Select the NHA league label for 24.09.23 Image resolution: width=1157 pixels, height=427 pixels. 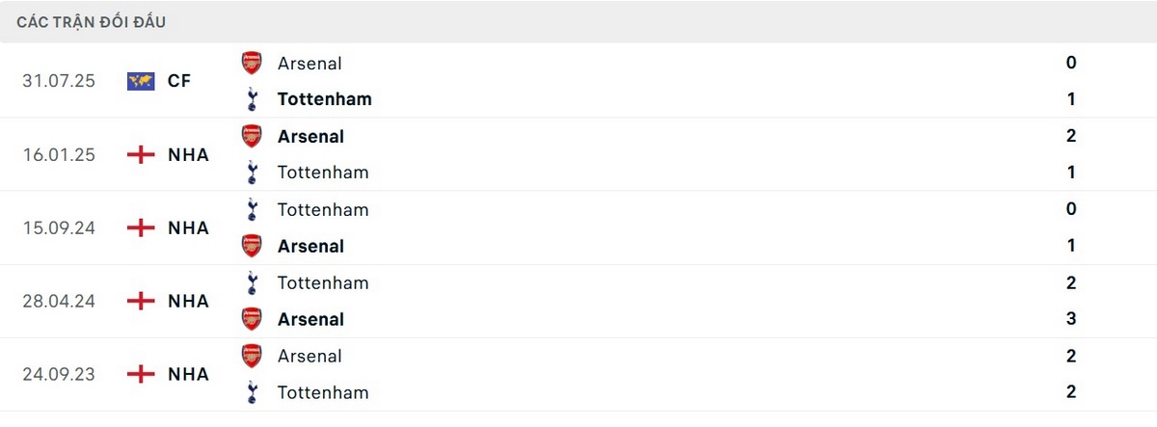(188, 374)
